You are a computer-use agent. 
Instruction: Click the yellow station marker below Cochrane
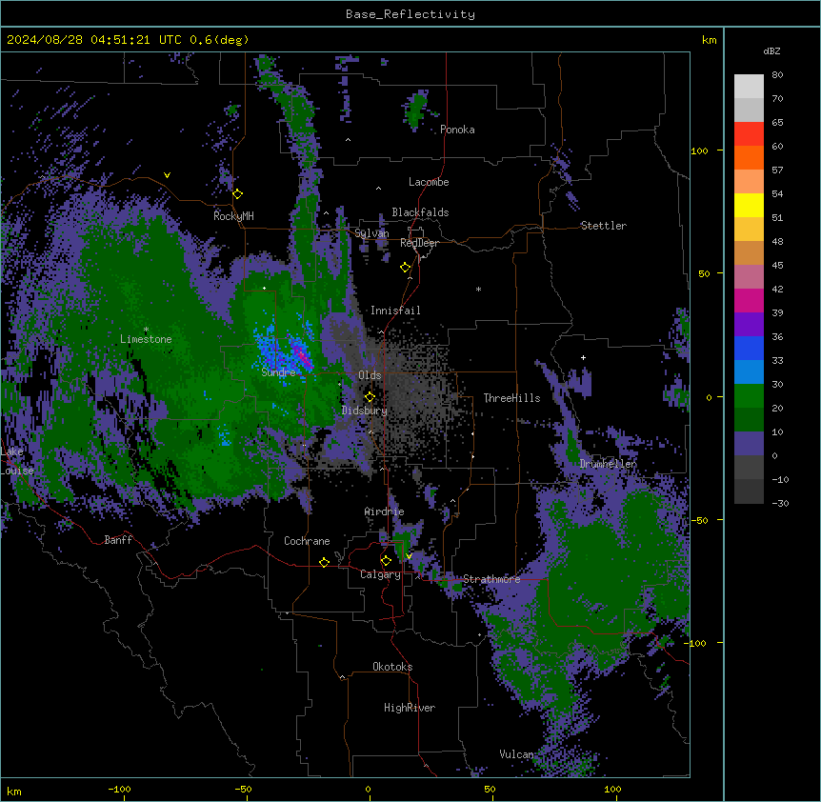(x=324, y=563)
